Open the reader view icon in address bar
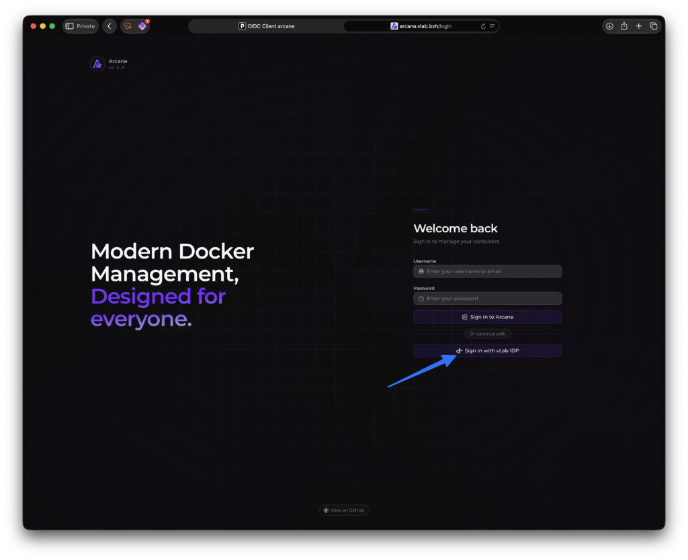The image size is (688, 560). (492, 26)
